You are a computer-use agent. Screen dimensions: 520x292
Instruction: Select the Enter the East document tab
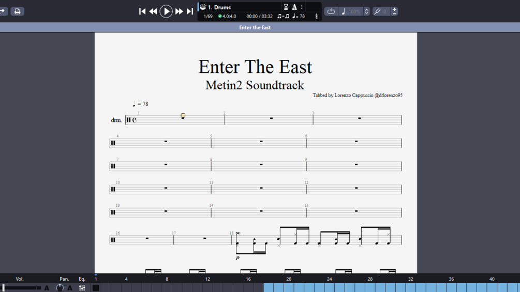pyautogui.click(x=255, y=27)
